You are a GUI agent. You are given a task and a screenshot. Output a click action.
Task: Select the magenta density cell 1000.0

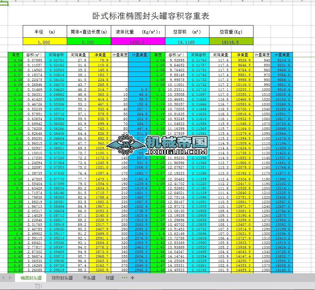click(x=138, y=42)
